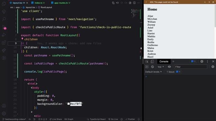
Task: Clear the console
Action: click(x=152, y=67)
